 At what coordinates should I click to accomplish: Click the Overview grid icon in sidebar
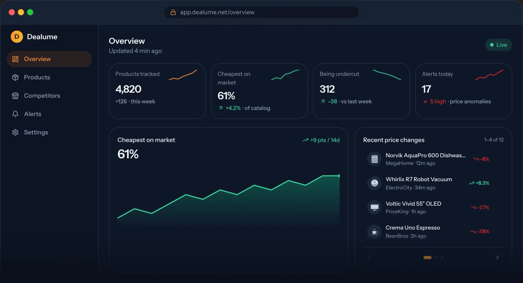[x=15, y=59]
